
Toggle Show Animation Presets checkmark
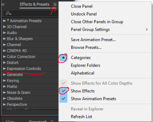[63, 99]
